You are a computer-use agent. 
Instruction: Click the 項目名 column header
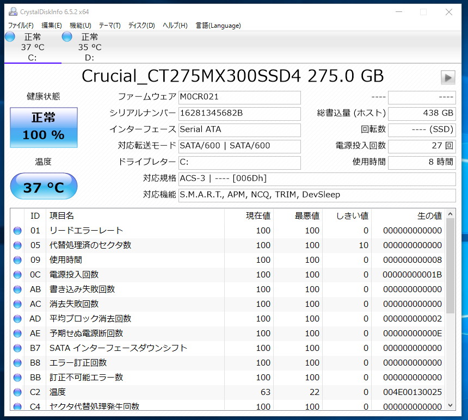[x=135, y=215]
